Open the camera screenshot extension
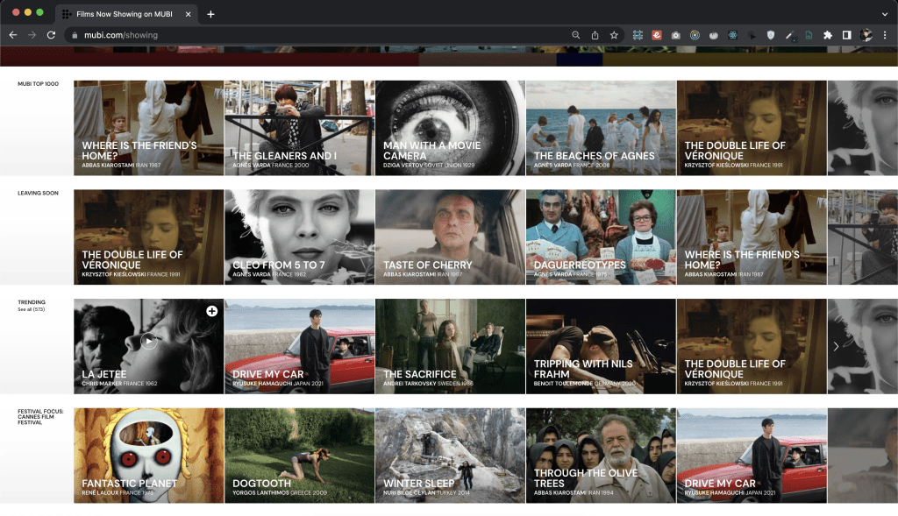The width and height of the screenshot is (898, 516). click(675, 35)
